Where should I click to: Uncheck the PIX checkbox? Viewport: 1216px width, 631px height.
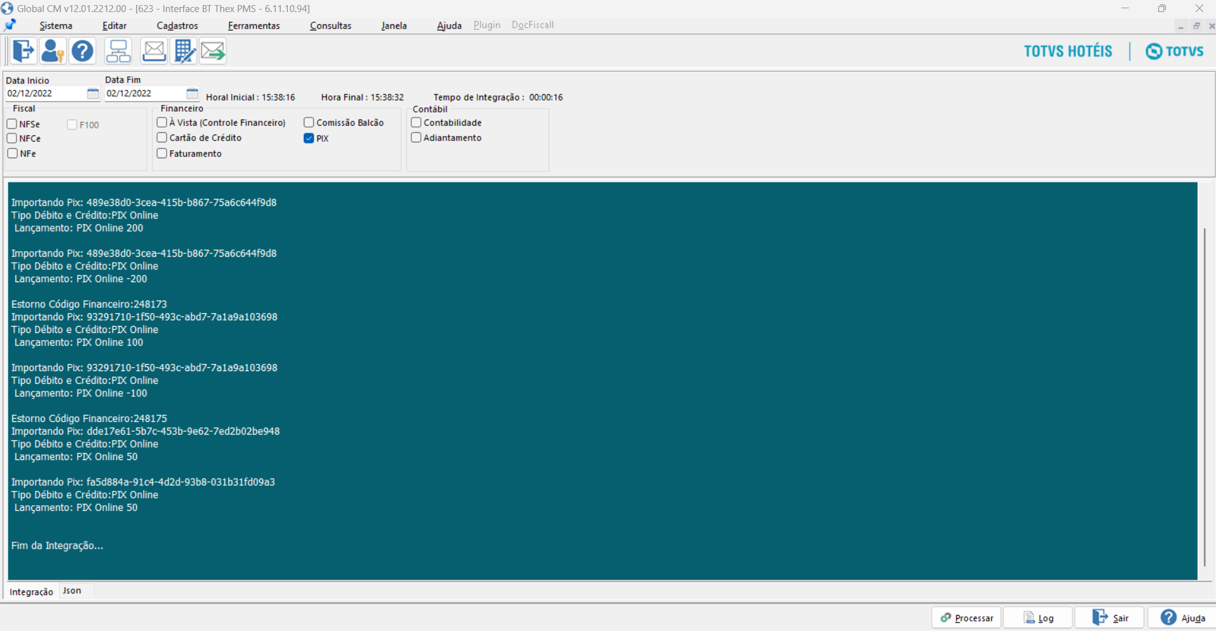tap(309, 138)
